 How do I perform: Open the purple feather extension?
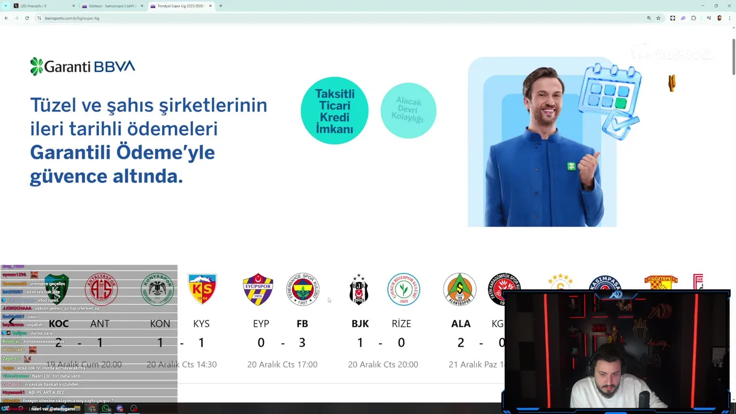tap(683, 18)
